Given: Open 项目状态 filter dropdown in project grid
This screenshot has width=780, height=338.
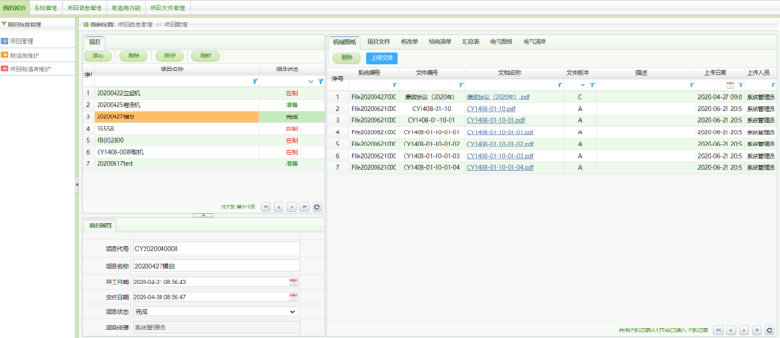Looking at the screenshot, I should pos(311,81).
